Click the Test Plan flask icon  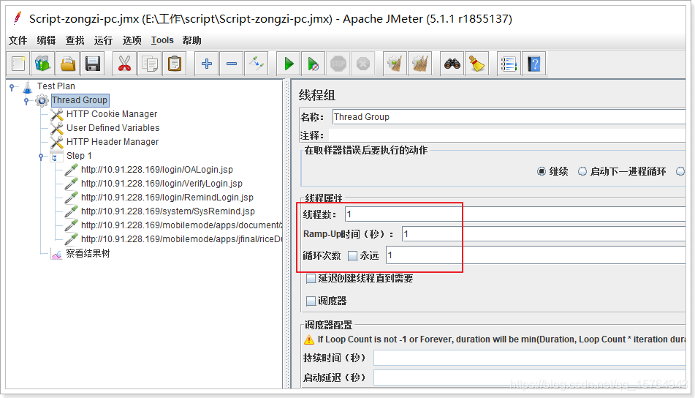tap(28, 86)
